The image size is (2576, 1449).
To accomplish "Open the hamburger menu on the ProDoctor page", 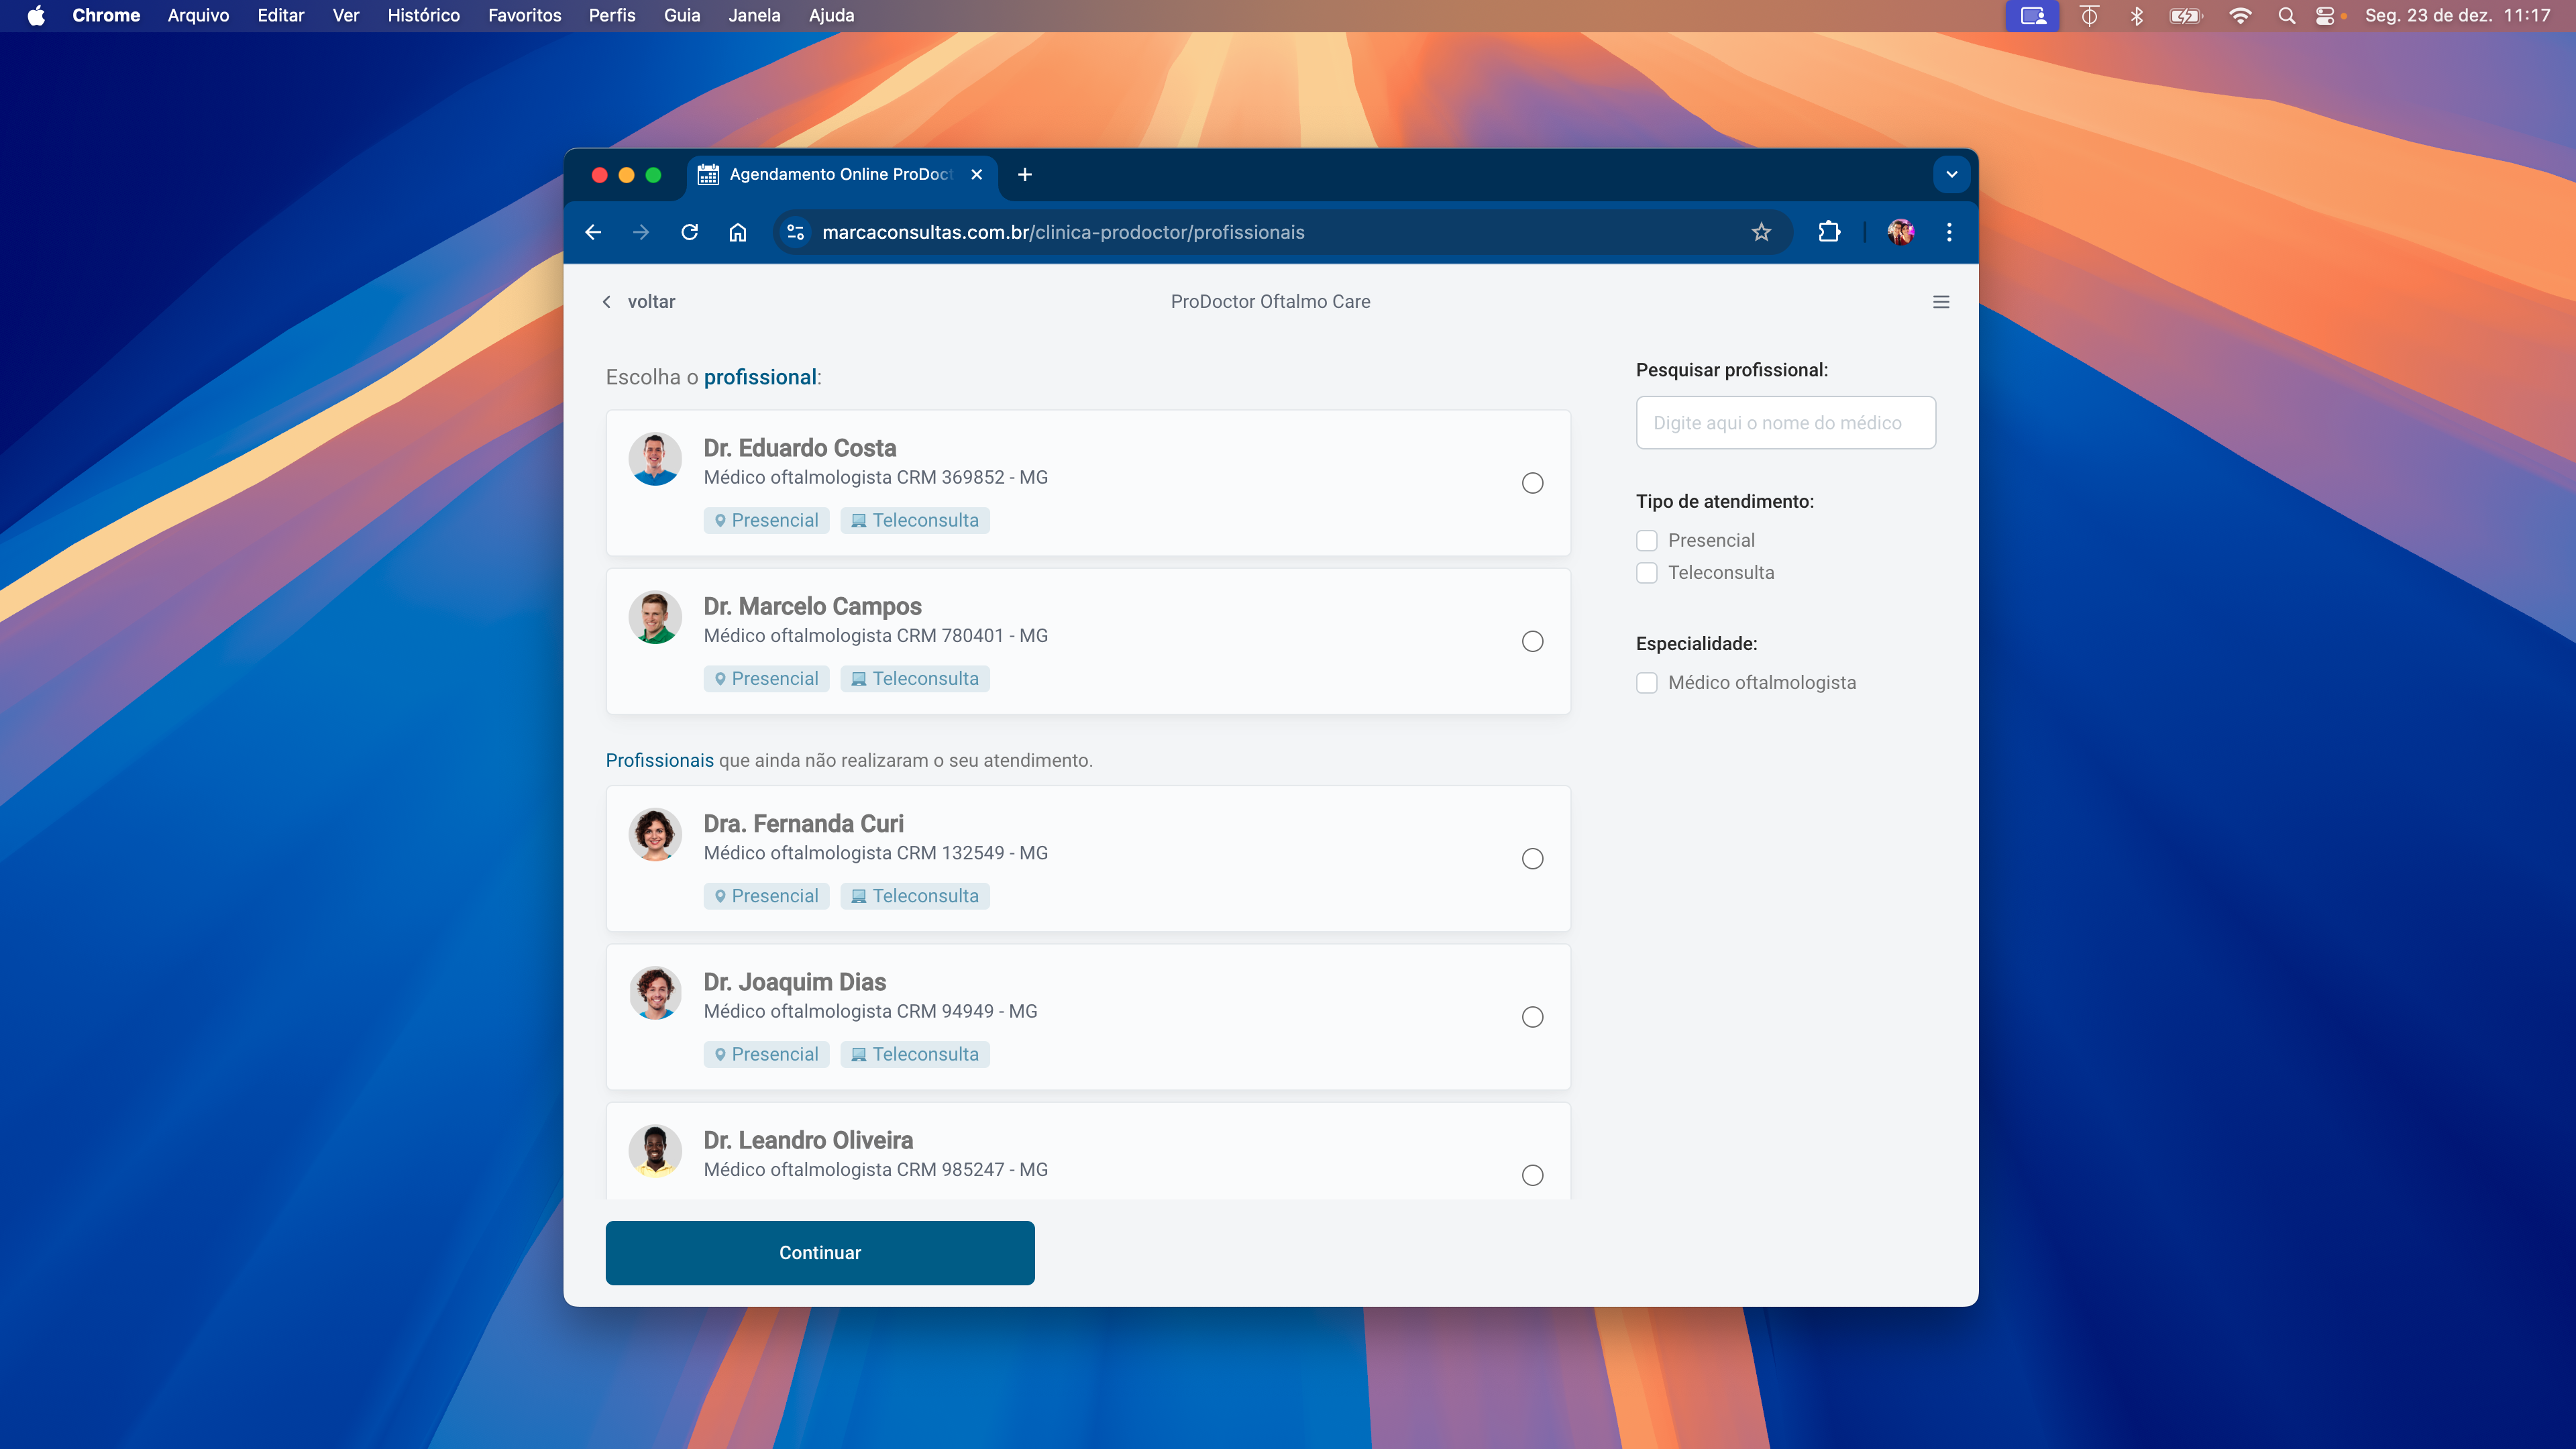I will tap(1941, 302).
